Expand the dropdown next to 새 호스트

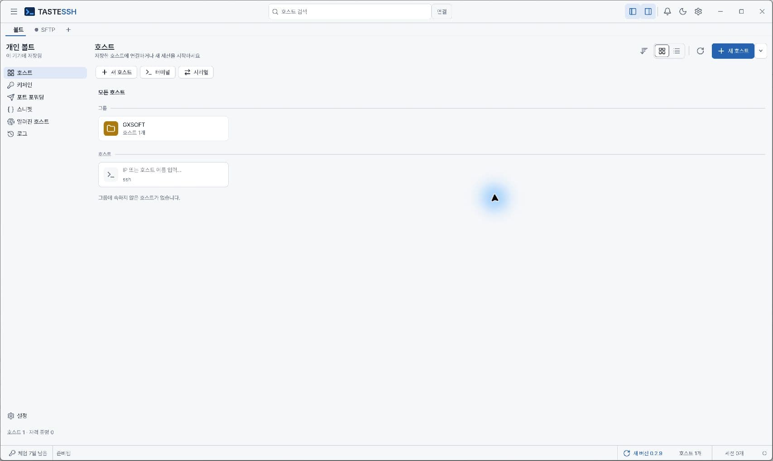coord(761,51)
